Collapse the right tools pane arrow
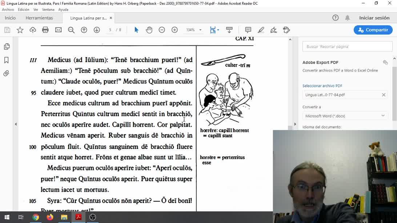397x223 pixels. click(295, 124)
